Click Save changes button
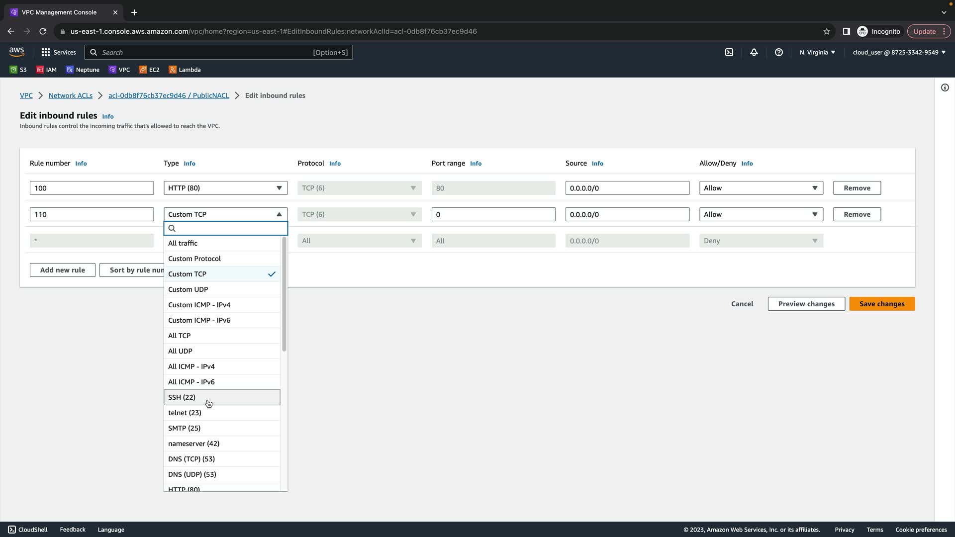This screenshot has width=955, height=537. pyautogui.click(x=881, y=304)
